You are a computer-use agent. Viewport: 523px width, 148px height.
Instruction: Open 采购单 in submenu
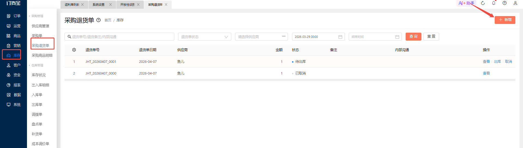pyautogui.click(x=37, y=36)
